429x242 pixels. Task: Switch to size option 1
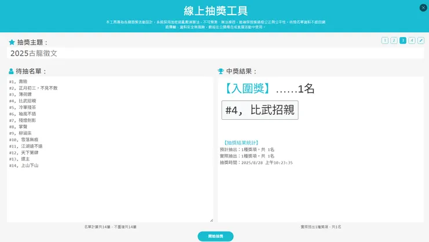coord(385,41)
